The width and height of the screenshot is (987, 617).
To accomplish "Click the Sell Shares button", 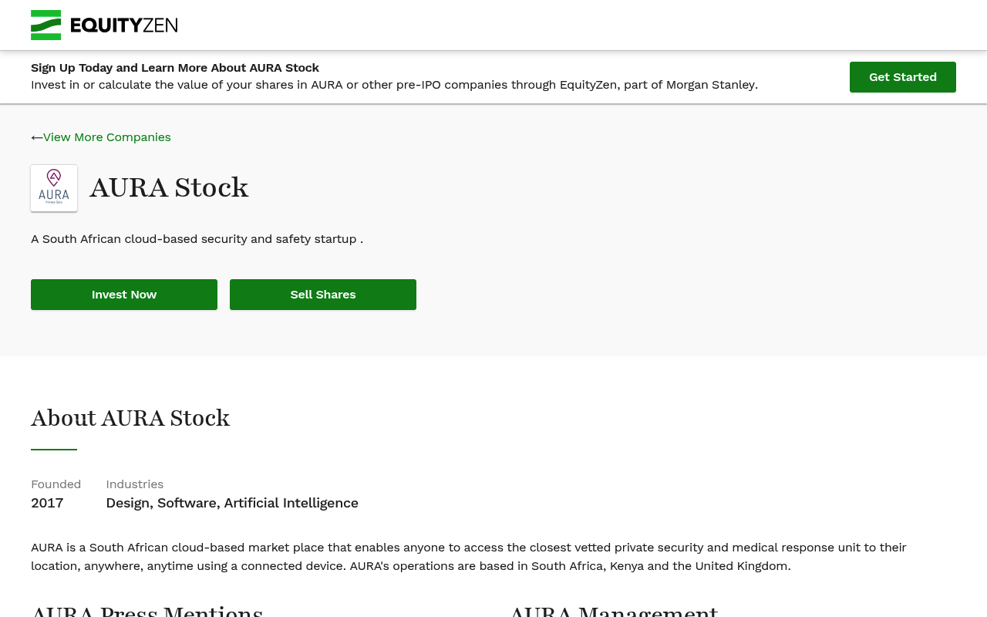I will (x=323, y=295).
